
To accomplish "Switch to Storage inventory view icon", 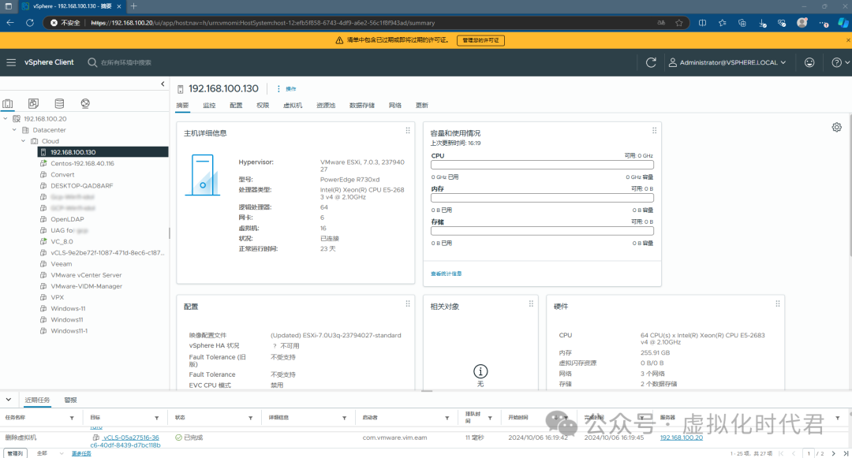I will [59, 103].
